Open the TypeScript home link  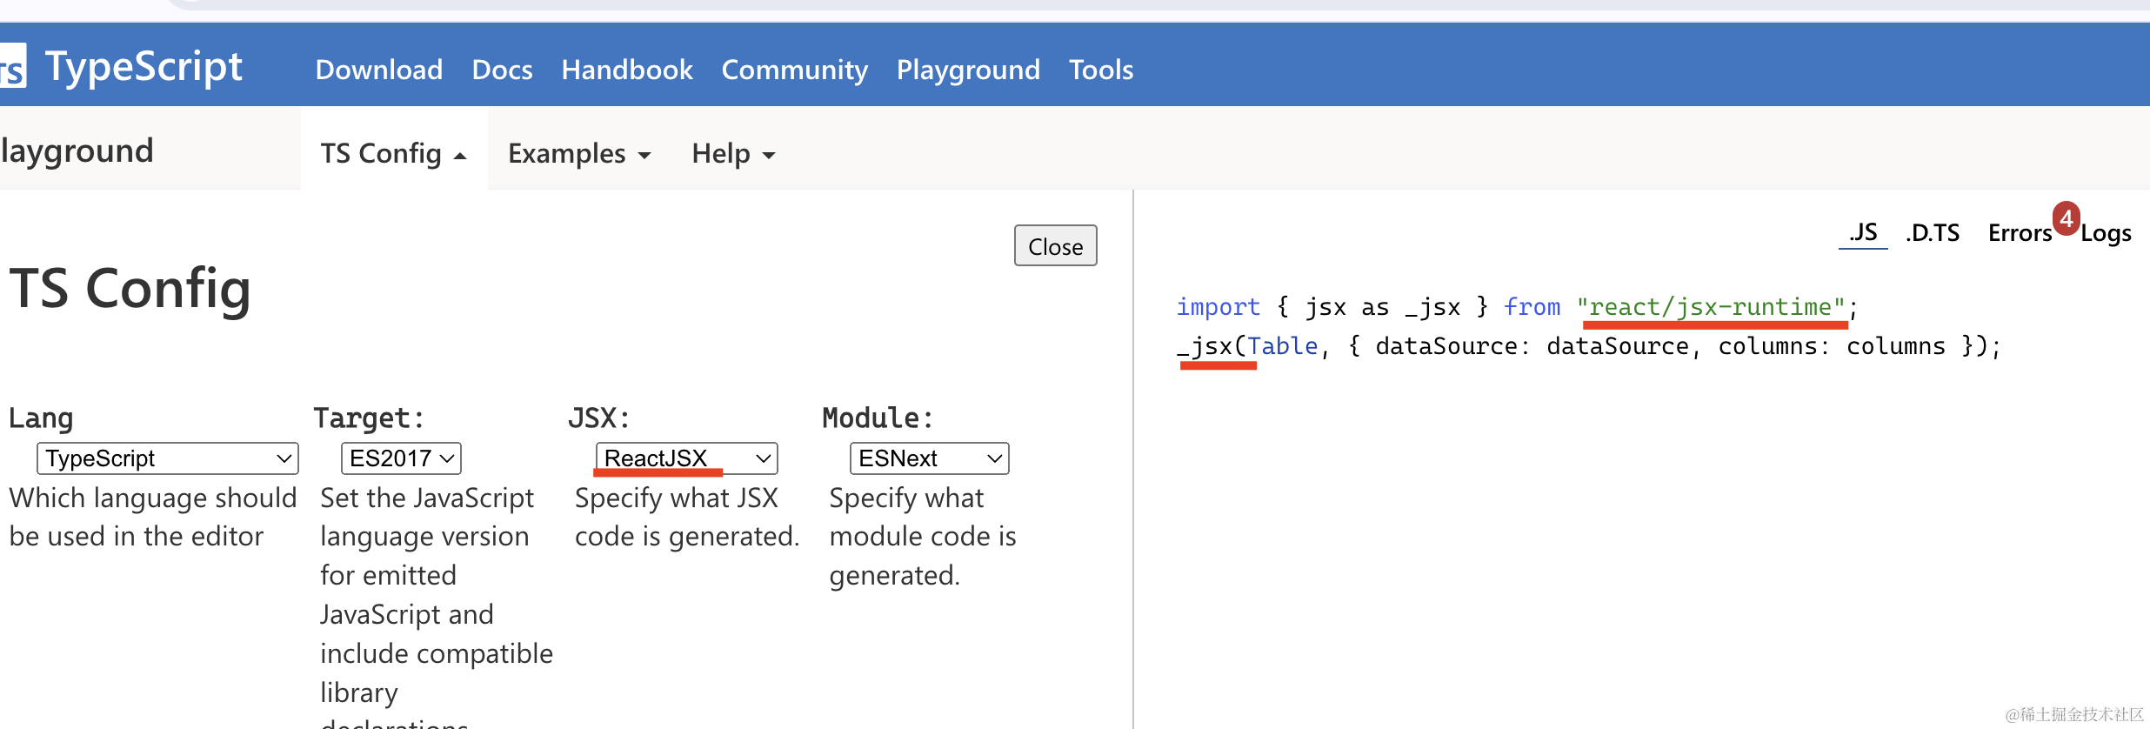(144, 67)
